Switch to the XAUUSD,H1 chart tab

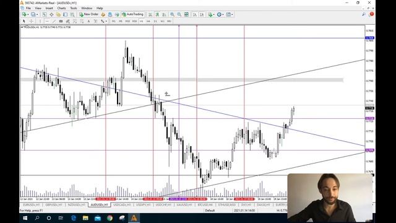pyautogui.click(x=184, y=204)
